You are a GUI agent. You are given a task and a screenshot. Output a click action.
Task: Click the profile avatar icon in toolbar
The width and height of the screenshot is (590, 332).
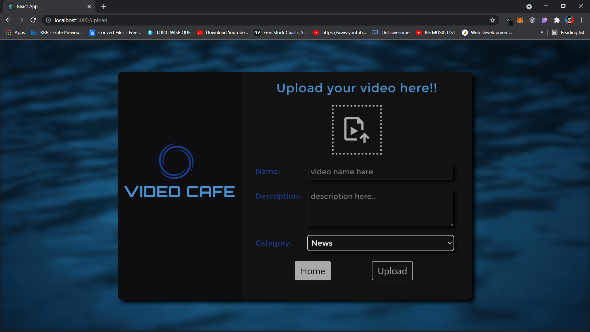pyautogui.click(x=570, y=20)
